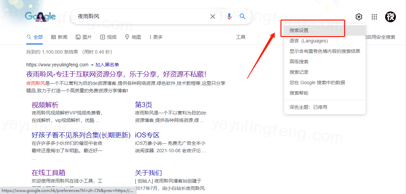Click the Google logo

(x=40, y=16)
